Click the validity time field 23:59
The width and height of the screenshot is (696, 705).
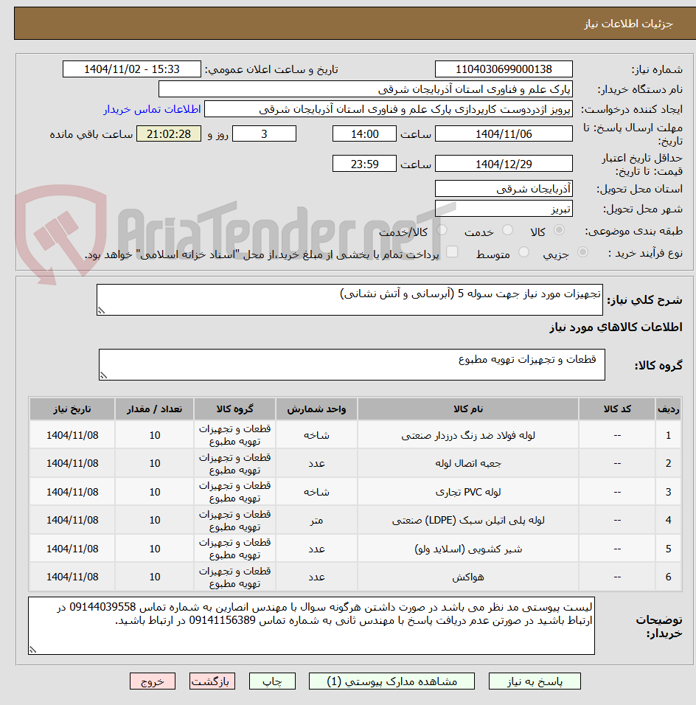(365, 164)
